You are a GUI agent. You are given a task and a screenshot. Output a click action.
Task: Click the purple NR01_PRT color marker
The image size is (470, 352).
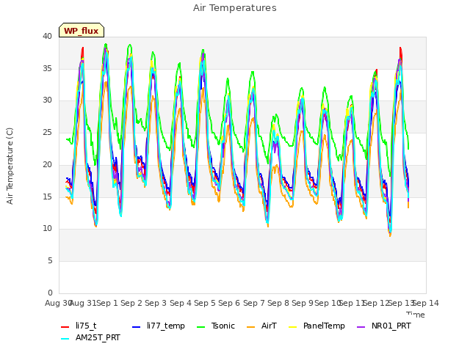point(361,327)
